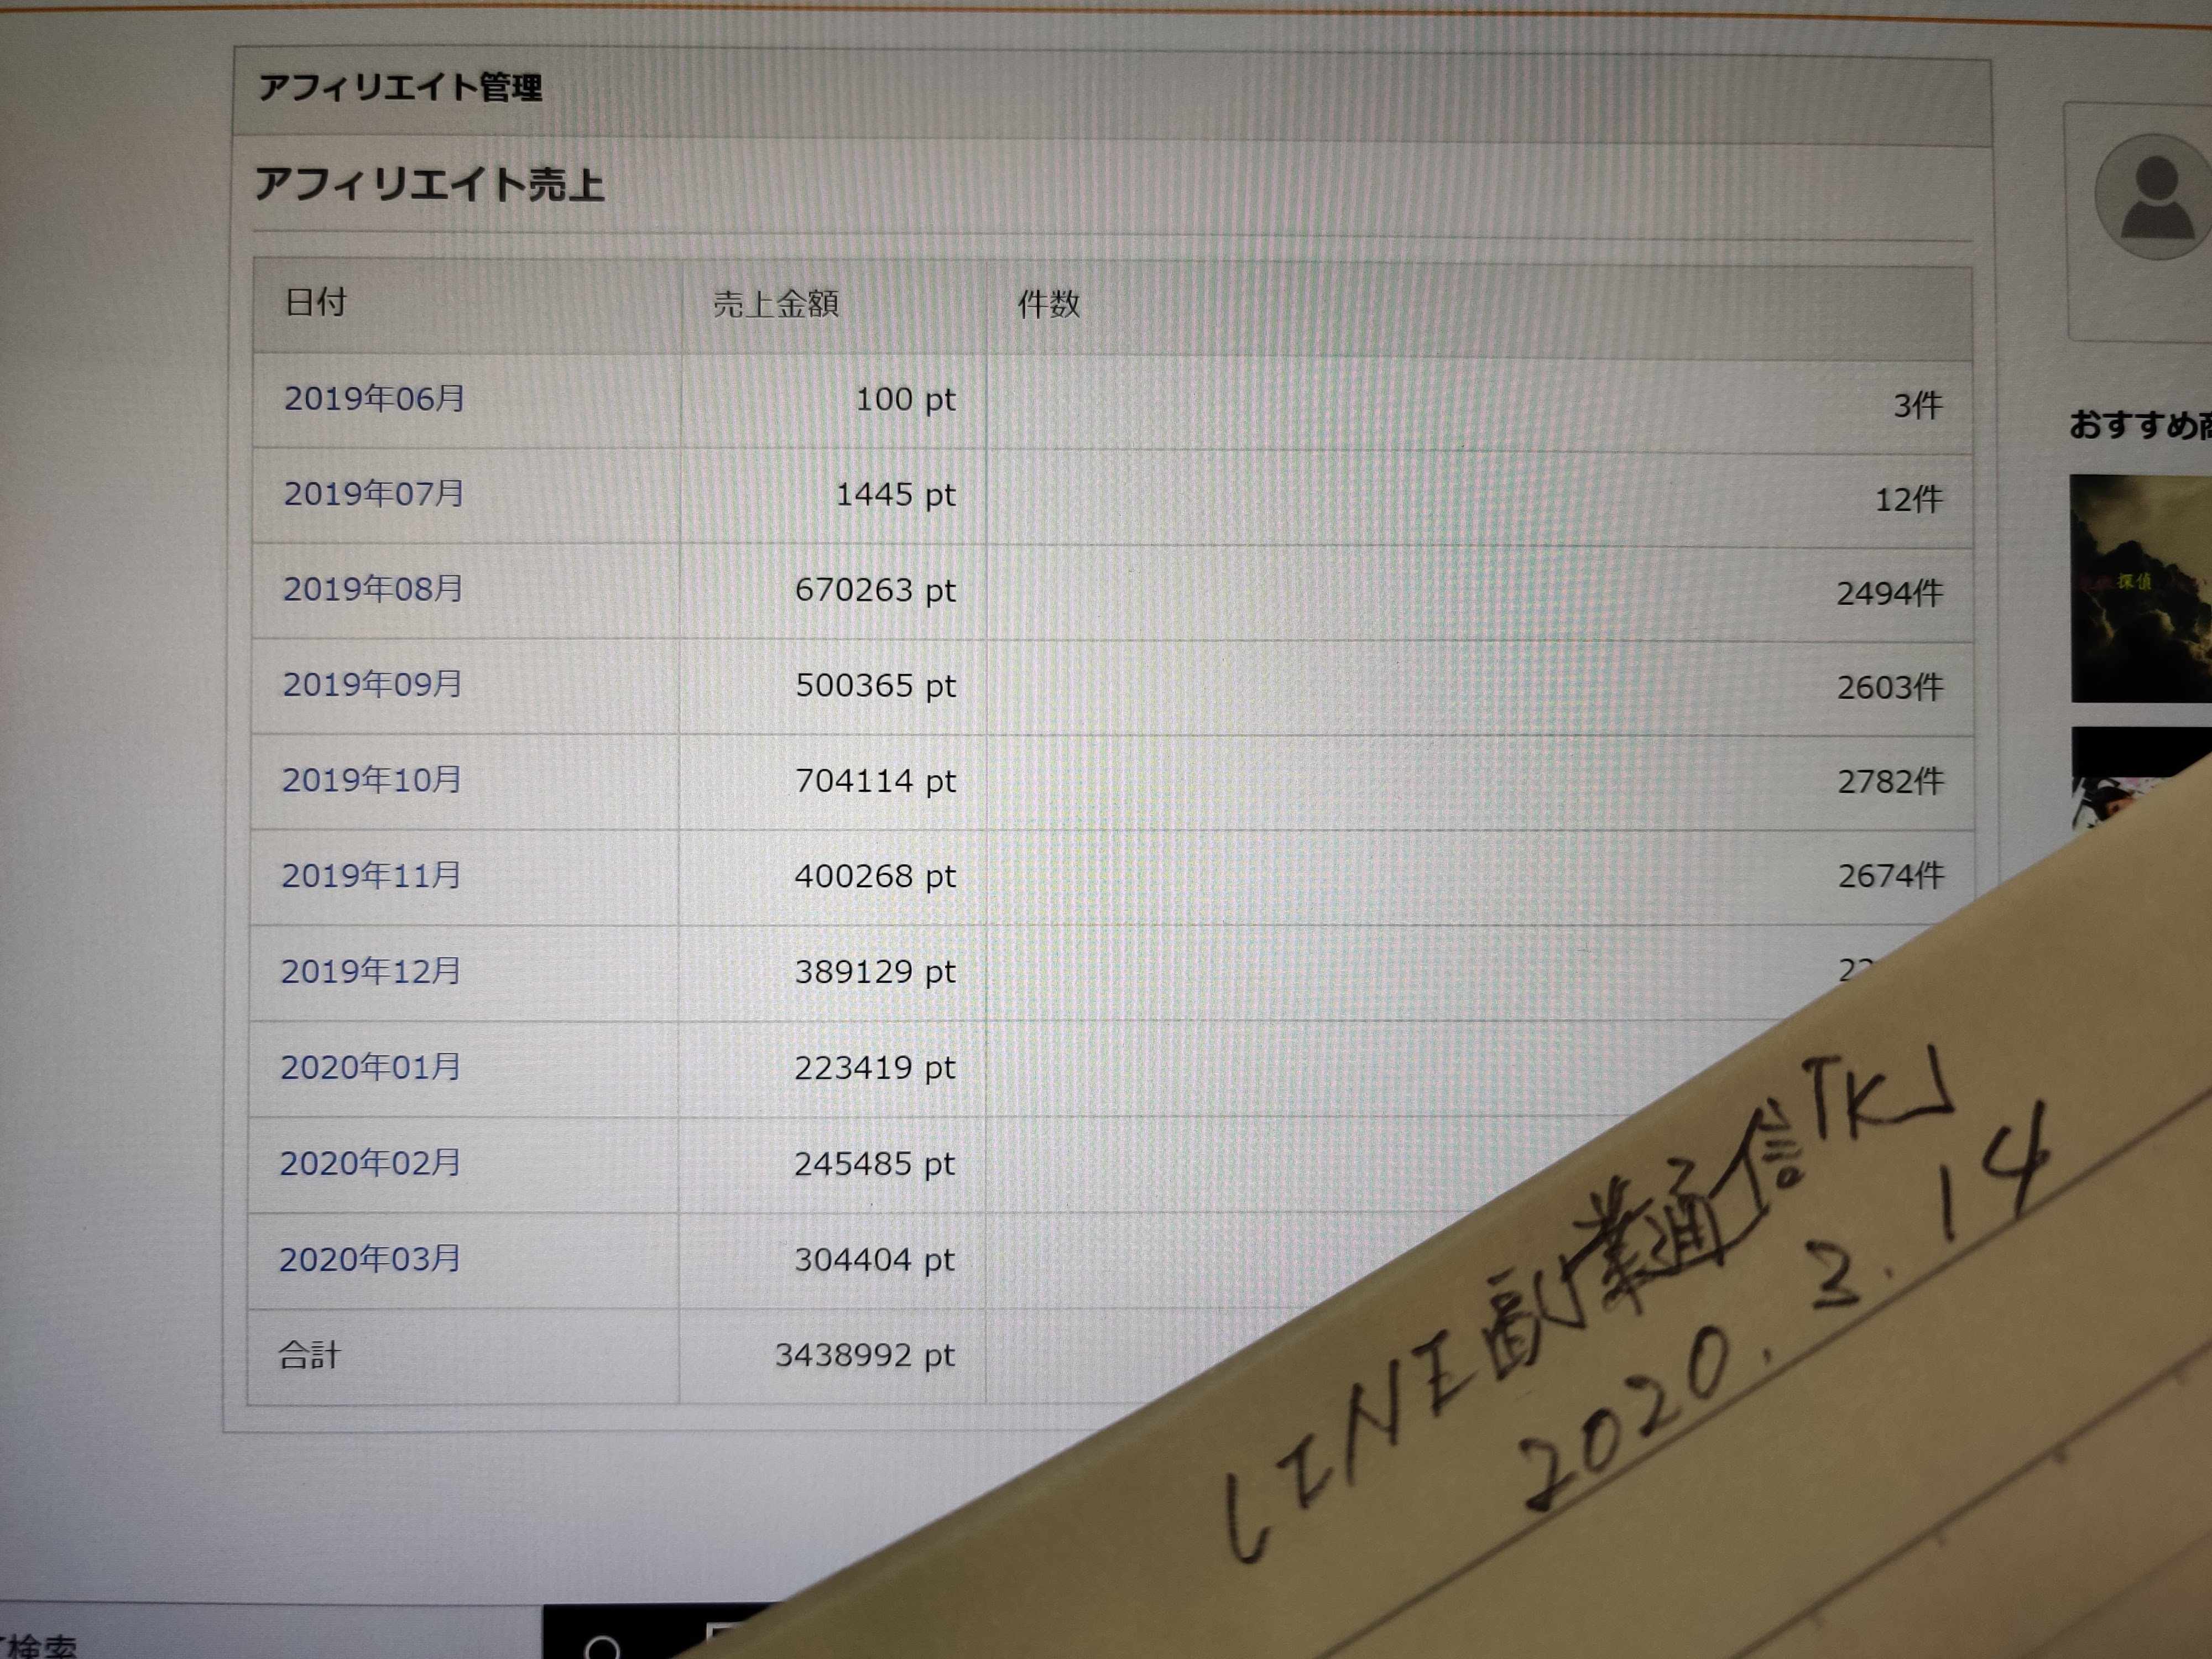Click the user profile avatar icon

[x=2153, y=197]
